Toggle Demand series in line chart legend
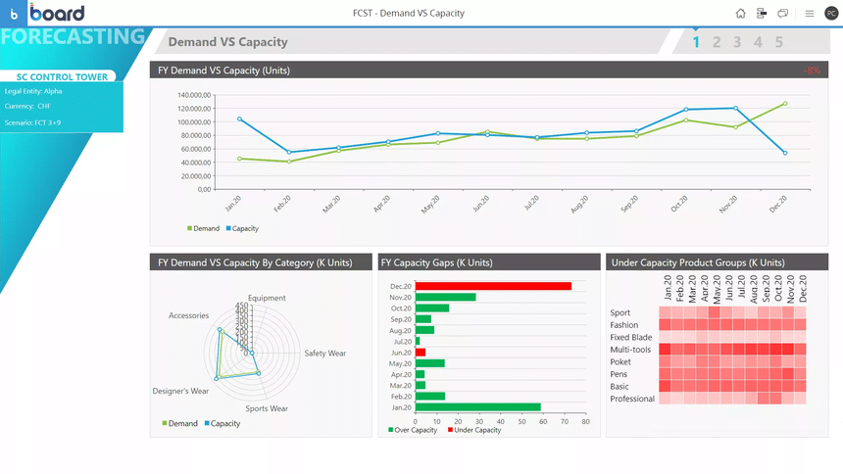Screen dimensions: 843x474 coord(203,228)
